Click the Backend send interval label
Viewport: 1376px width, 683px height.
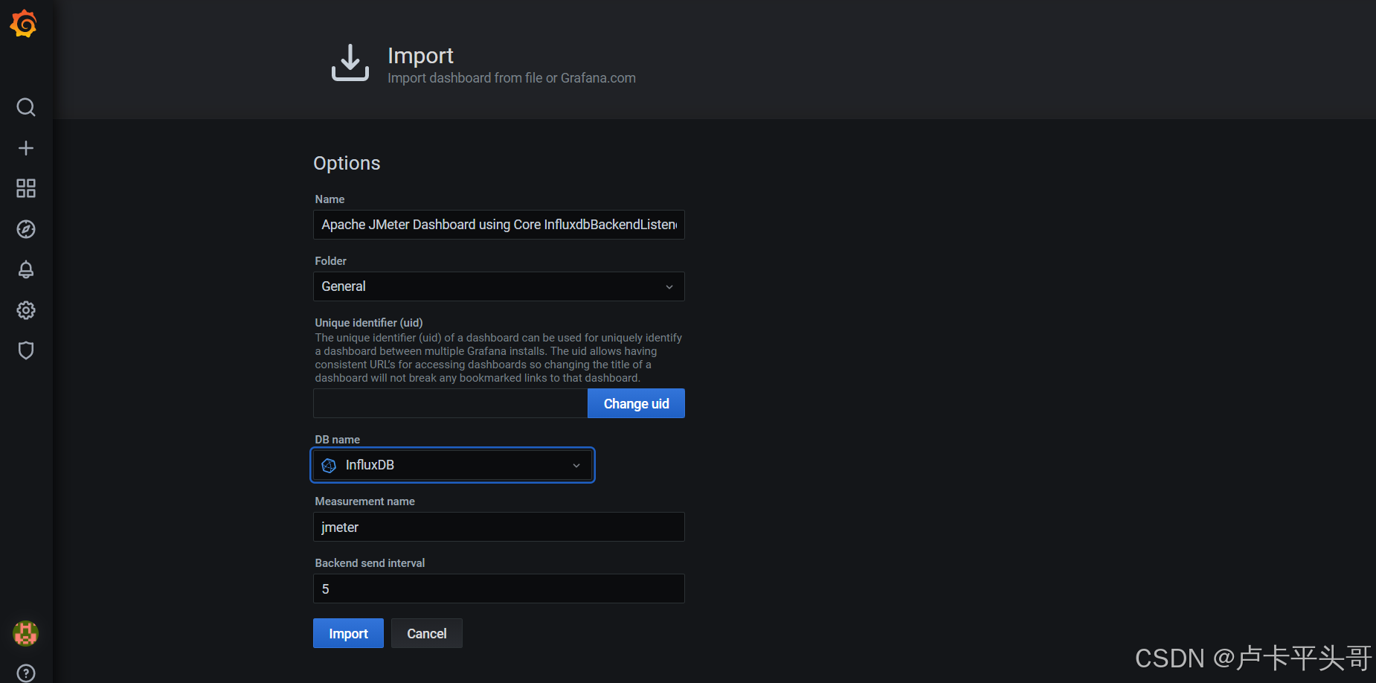tap(370, 563)
